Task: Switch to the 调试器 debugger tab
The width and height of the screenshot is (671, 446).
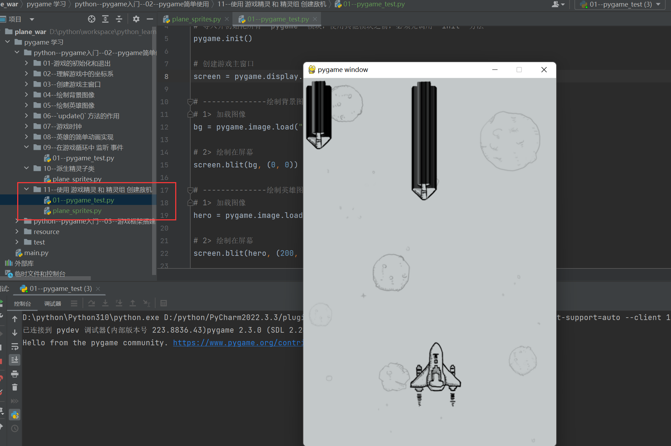Action: 52,303
